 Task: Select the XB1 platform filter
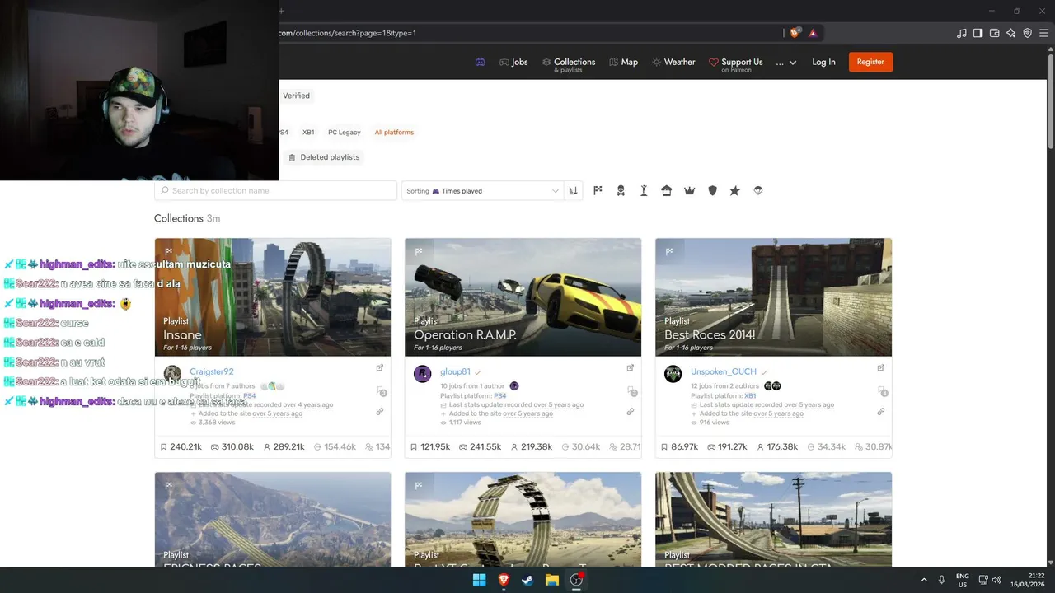click(308, 133)
